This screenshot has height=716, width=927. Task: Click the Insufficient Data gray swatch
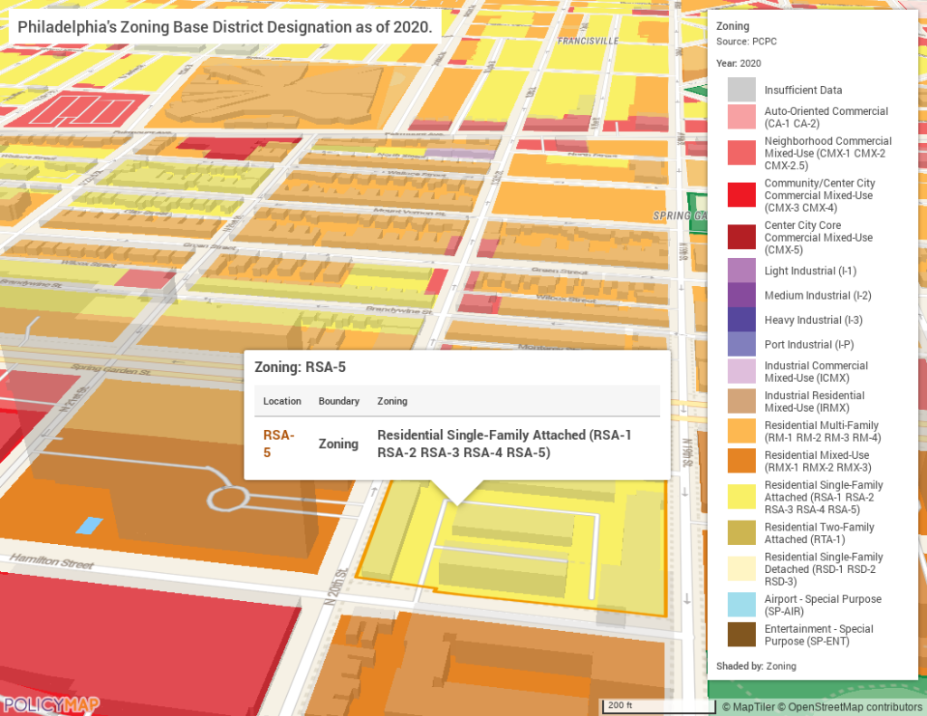(741, 90)
